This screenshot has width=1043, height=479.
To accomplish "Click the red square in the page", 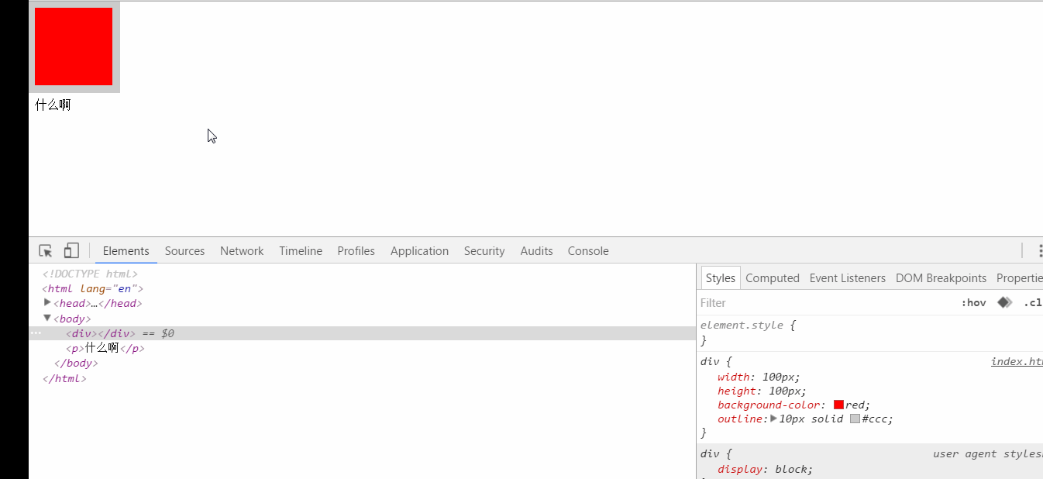I will (x=74, y=47).
